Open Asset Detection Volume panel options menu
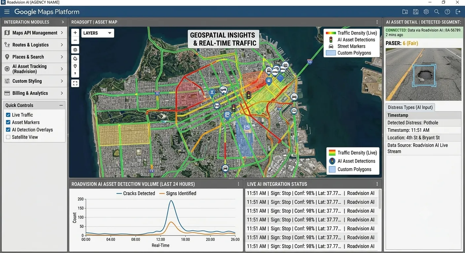465x253 pixels. (238, 184)
